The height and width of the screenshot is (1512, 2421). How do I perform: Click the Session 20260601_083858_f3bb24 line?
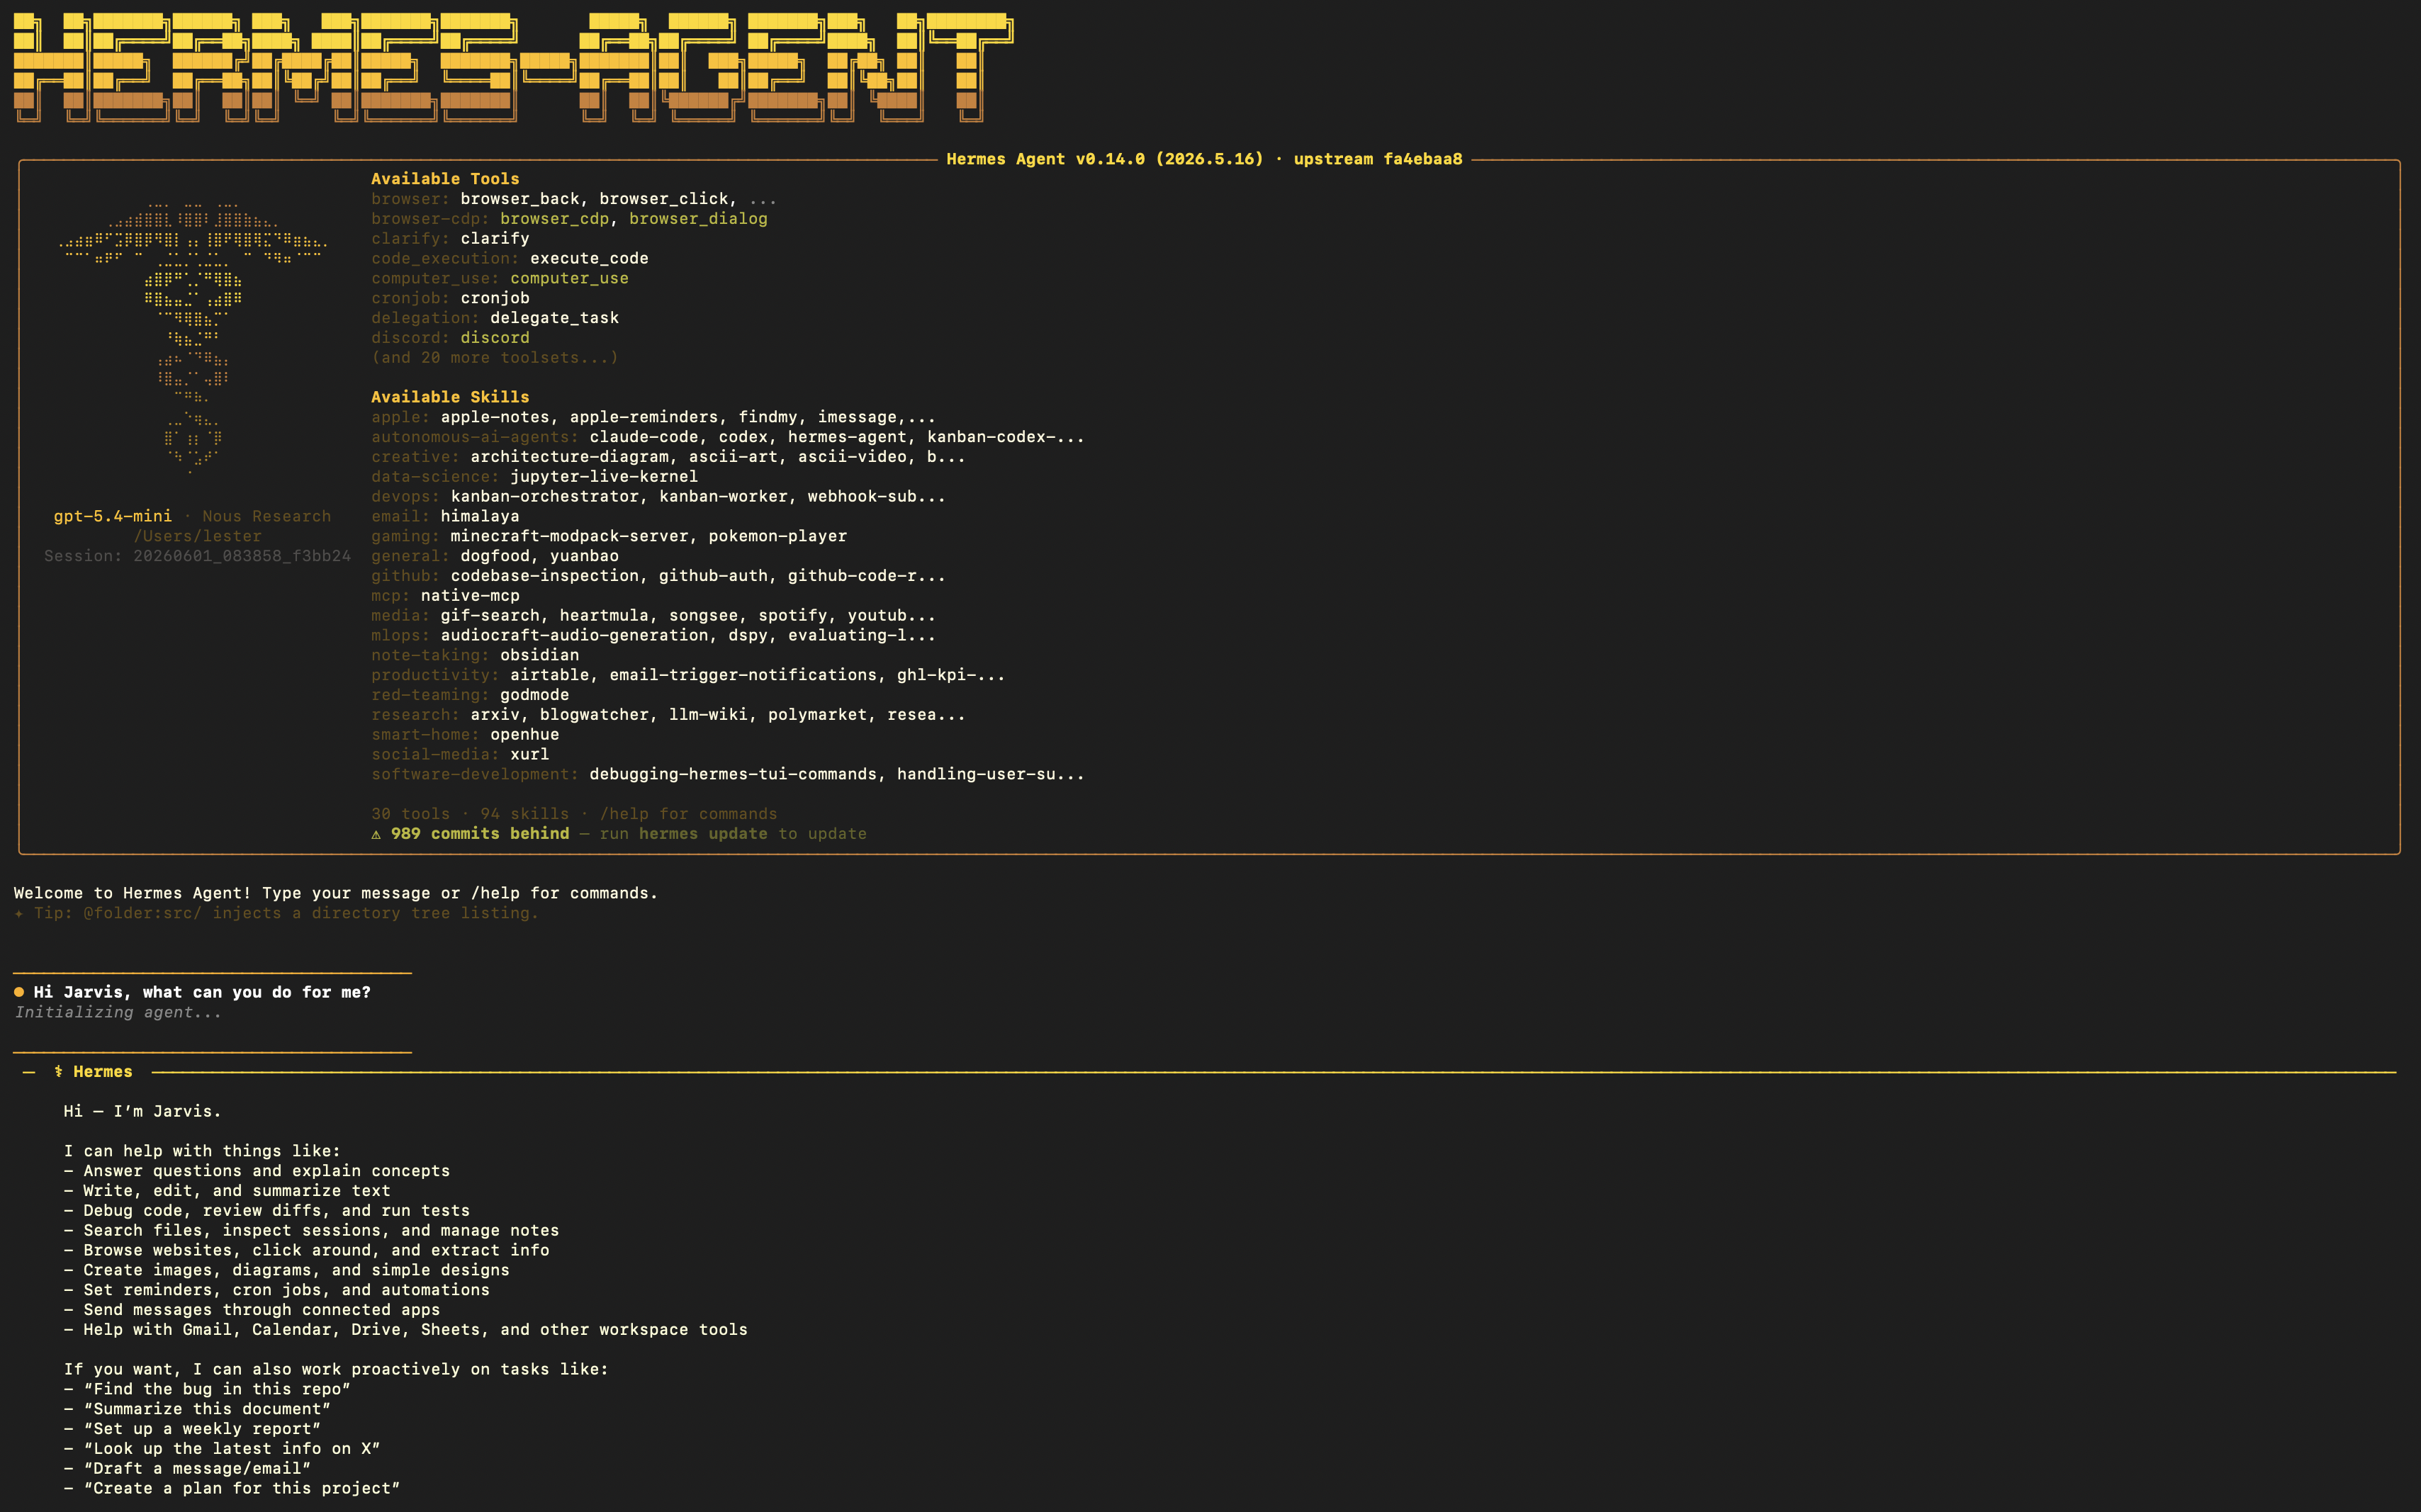[197, 556]
